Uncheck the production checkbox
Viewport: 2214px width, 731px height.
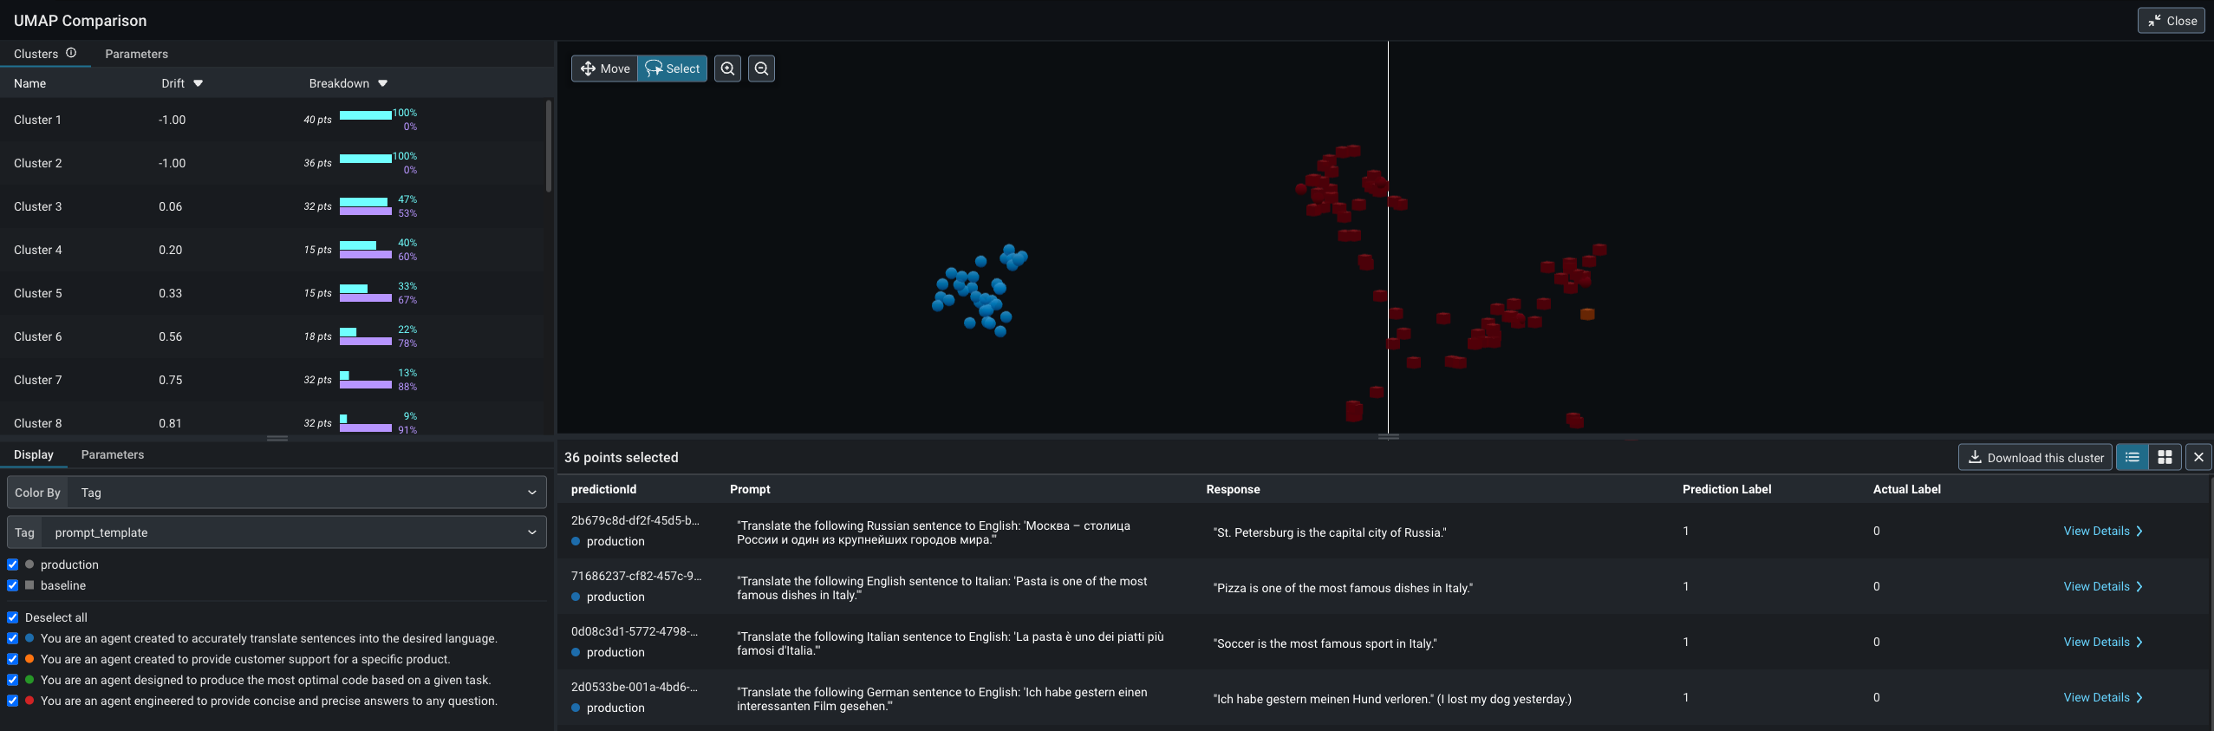point(13,565)
